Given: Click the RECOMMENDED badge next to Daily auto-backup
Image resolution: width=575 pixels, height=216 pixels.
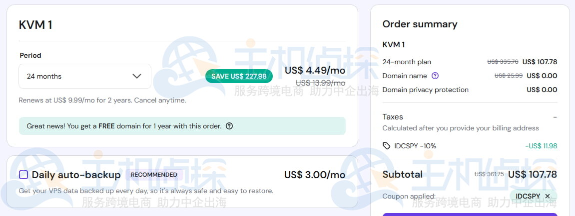Looking at the screenshot, I should [154, 175].
